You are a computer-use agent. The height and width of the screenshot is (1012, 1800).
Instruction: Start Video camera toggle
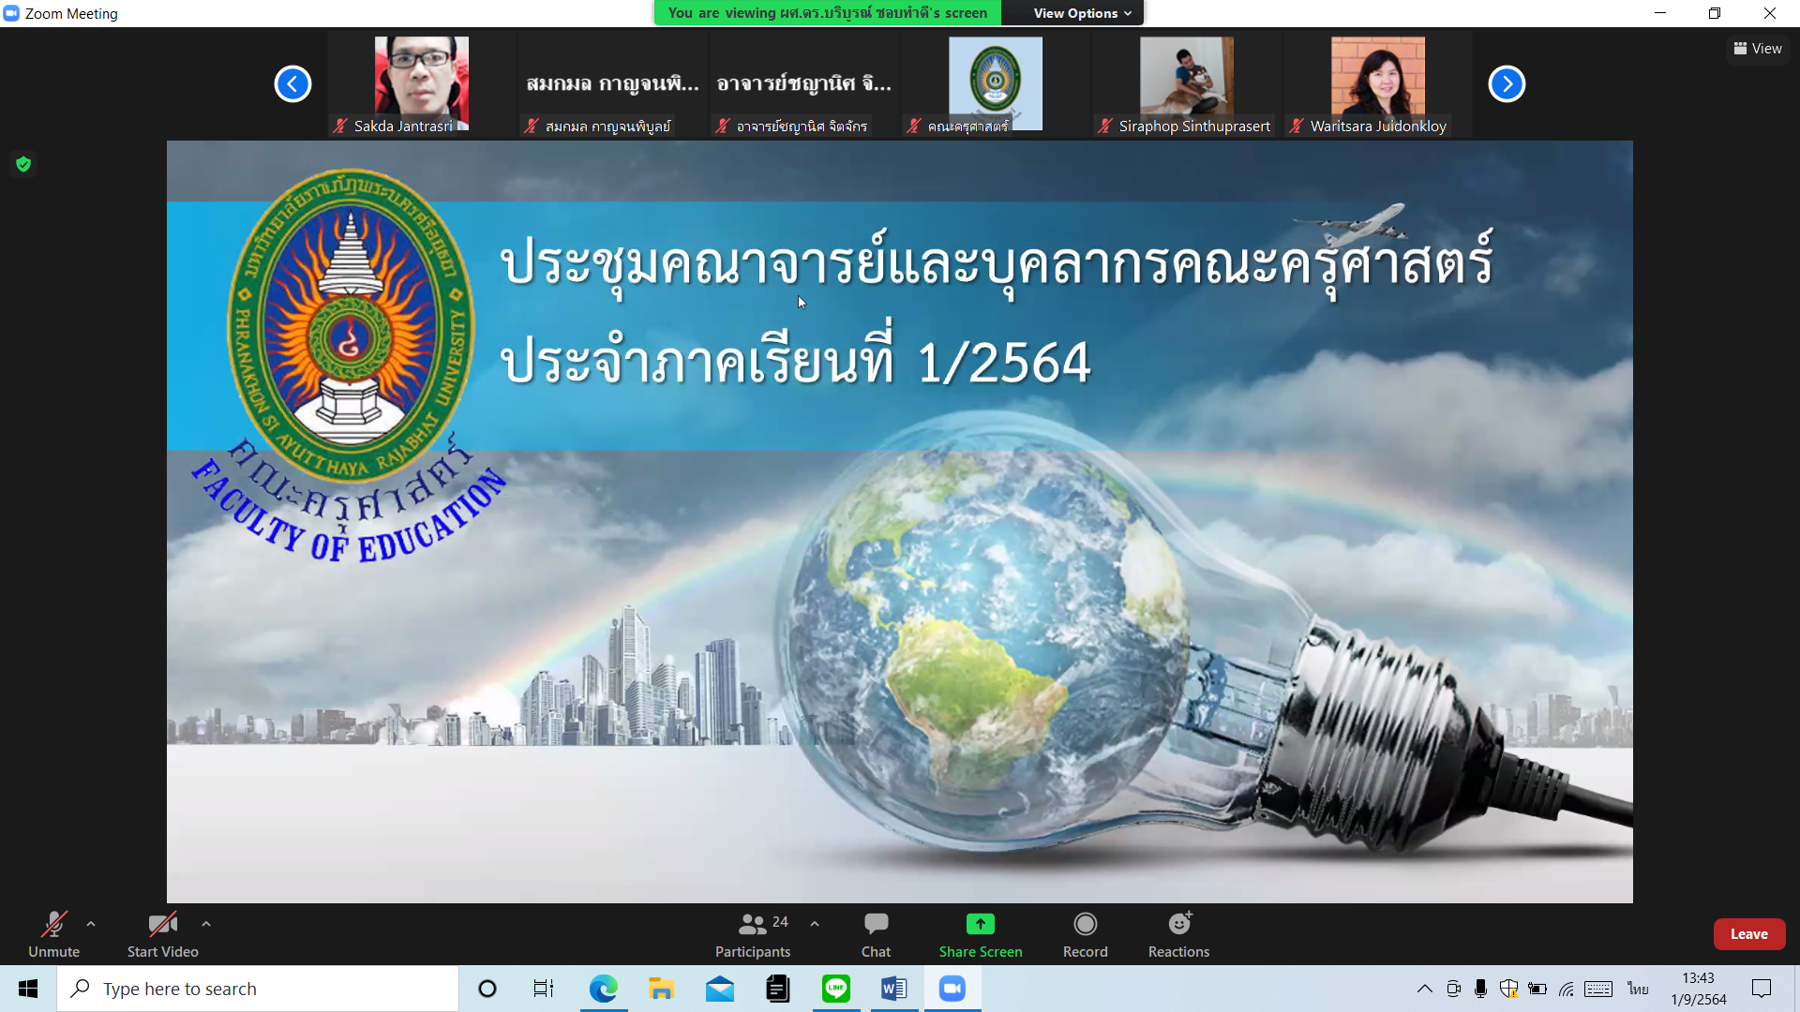[x=163, y=934]
